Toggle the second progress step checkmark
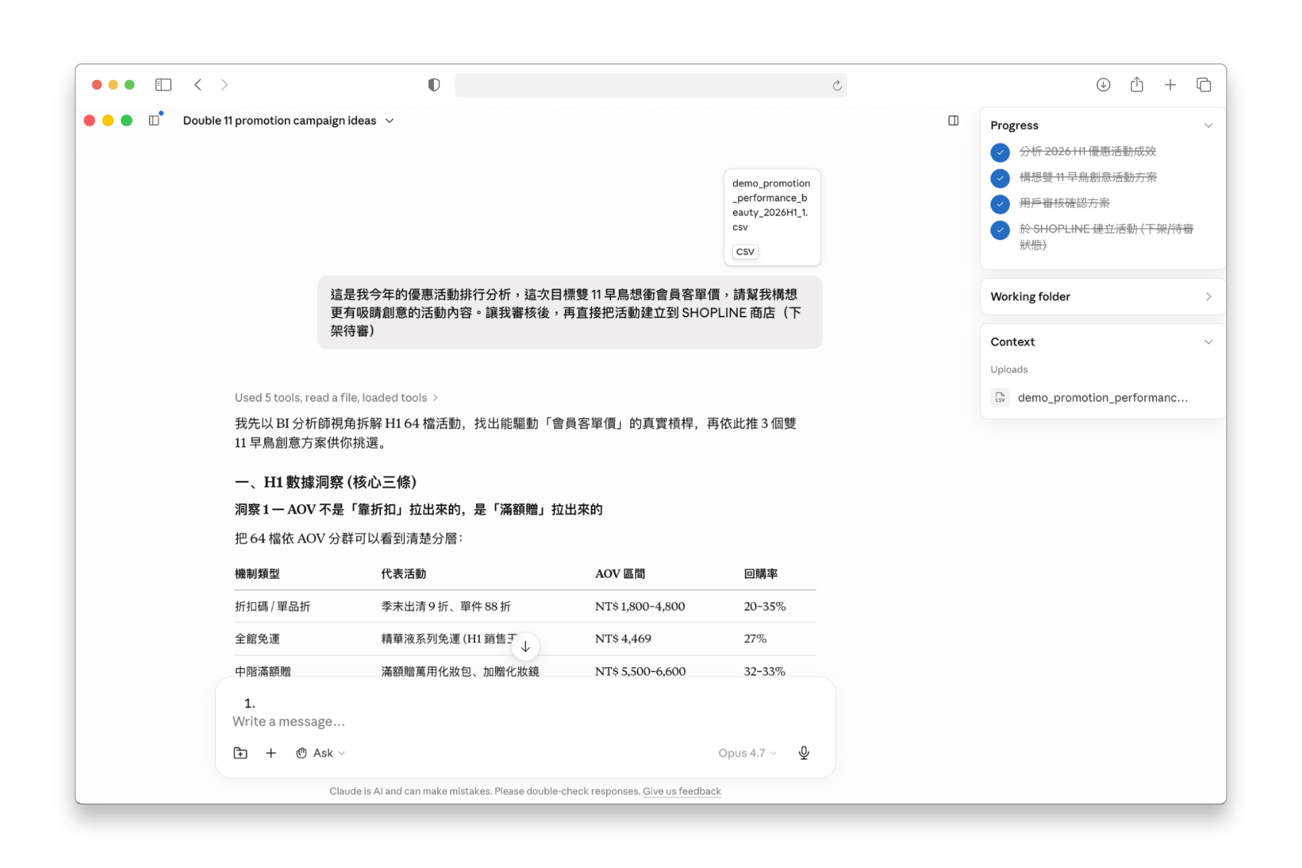This screenshot has height=868, width=1302. click(x=1000, y=178)
